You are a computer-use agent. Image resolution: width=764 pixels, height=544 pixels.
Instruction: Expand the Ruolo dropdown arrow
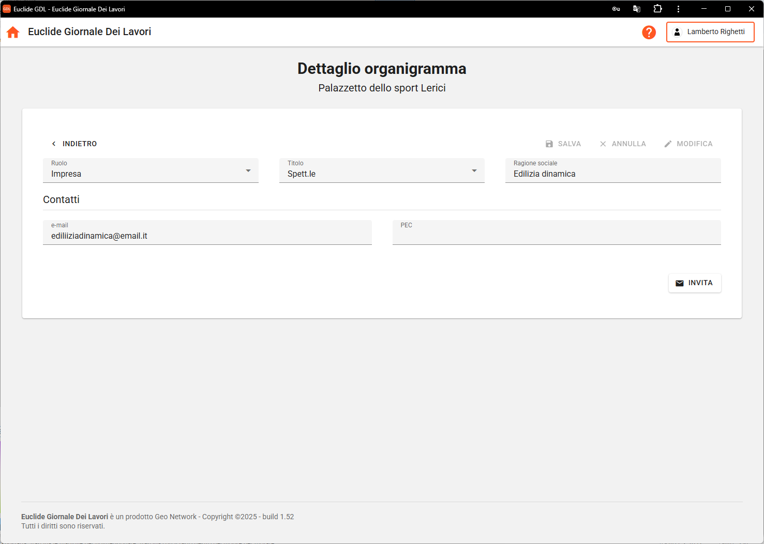[x=248, y=170]
